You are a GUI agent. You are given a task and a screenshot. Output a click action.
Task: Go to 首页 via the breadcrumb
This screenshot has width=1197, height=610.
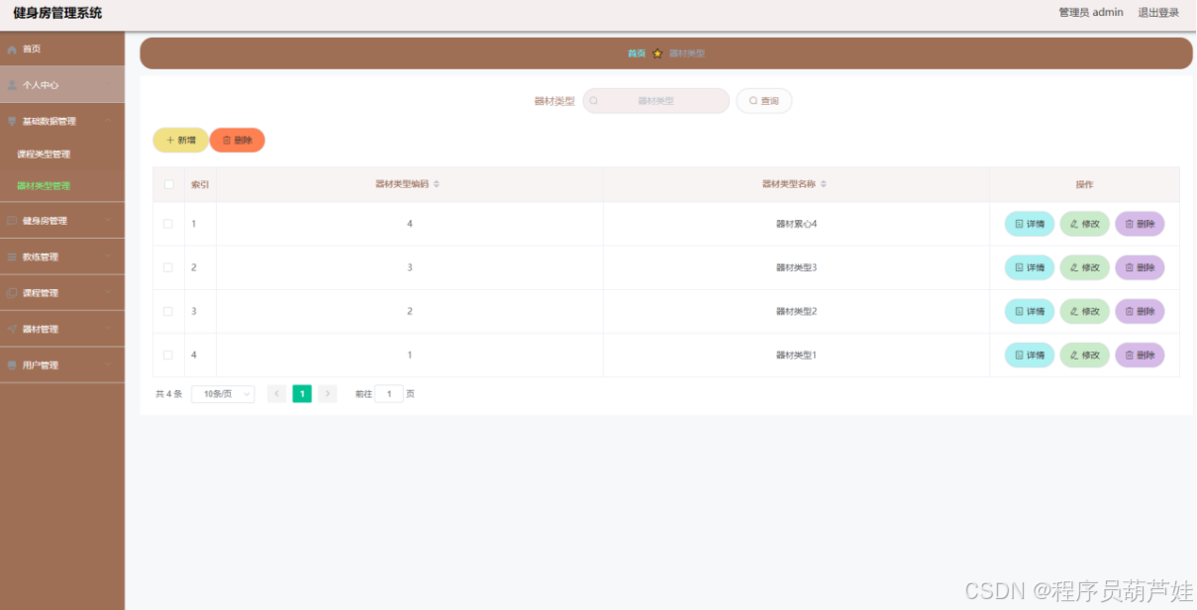coord(637,53)
